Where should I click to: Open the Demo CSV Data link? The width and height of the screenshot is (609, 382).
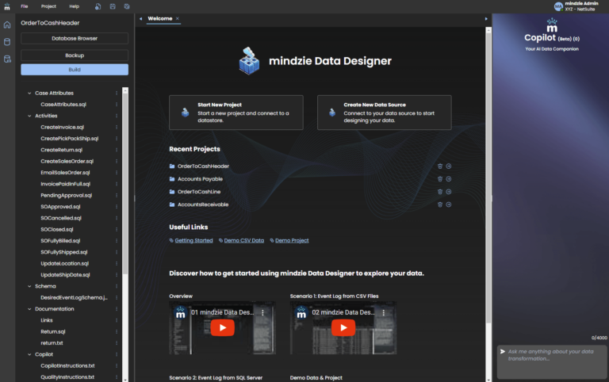pyautogui.click(x=244, y=241)
